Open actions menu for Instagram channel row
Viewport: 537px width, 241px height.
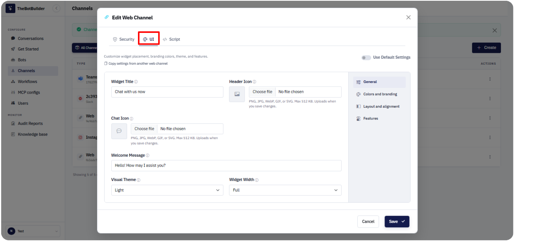click(x=490, y=138)
